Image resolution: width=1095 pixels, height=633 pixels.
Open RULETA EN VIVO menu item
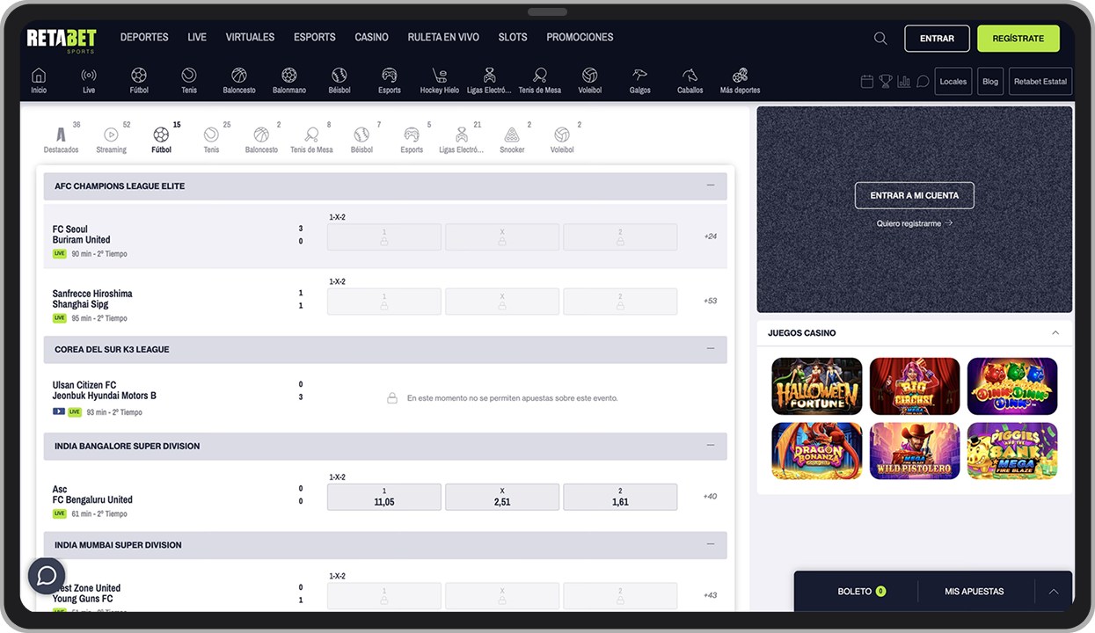(443, 38)
